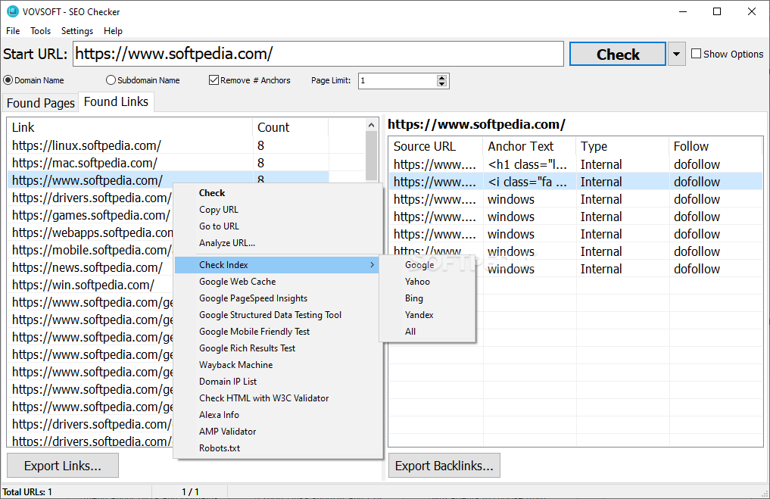Open the Help menu
Screen dimensions: 770x499
tap(113, 31)
